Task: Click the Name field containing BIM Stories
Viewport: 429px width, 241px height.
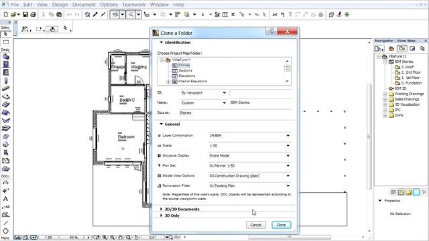Action: 261,102
